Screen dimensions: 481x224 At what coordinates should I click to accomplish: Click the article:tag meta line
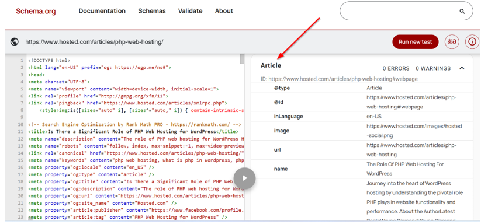127,217
